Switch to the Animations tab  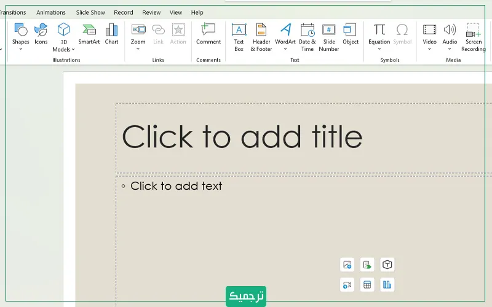pyautogui.click(x=51, y=12)
